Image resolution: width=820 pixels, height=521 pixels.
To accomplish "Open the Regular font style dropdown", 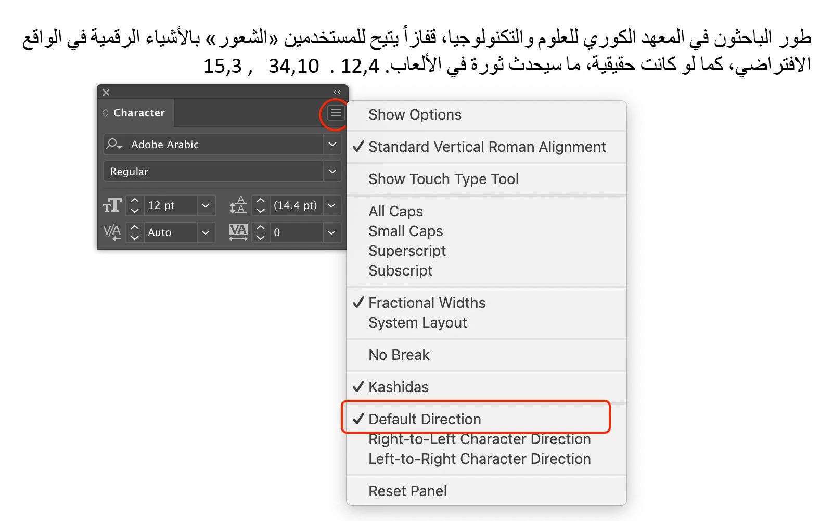I will (332, 171).
